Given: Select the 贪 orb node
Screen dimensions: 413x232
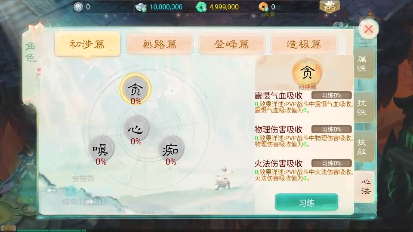Looking at the screenshot, I should click(x=136, y=89).
